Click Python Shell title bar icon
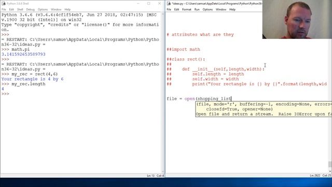 pyautogui.click(x=4, y=4)
